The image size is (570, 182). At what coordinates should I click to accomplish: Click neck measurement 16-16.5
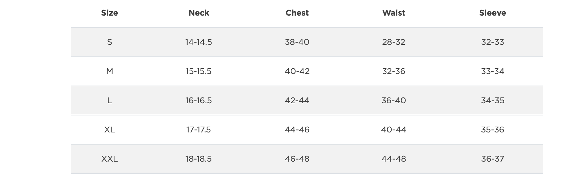pyautogui.click(x=198, y=101)
